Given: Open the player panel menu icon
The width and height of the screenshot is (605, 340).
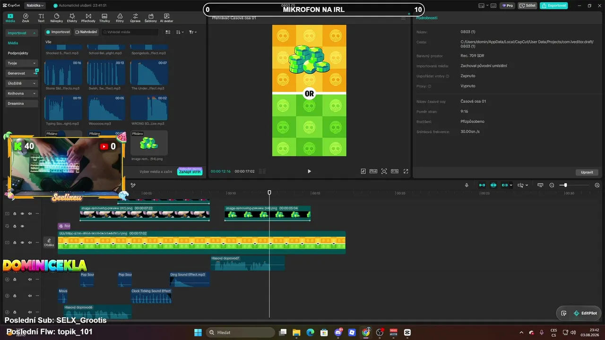Looking at the screenshot, I should [403, 18].
